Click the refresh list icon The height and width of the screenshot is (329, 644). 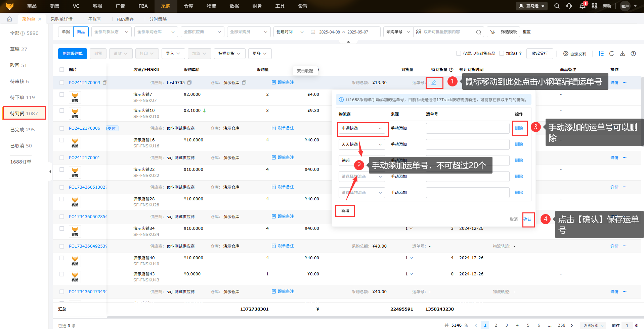tap(611, 54)
